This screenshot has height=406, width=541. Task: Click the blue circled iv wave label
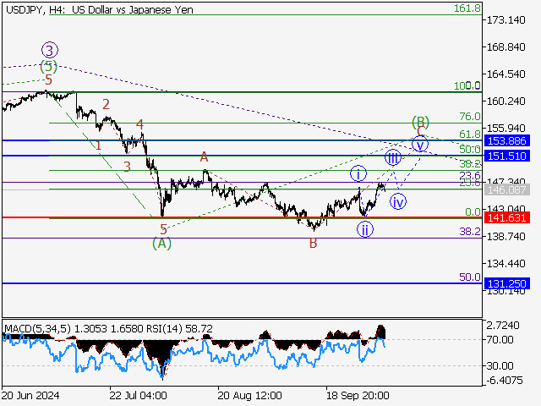coord(398,202)
